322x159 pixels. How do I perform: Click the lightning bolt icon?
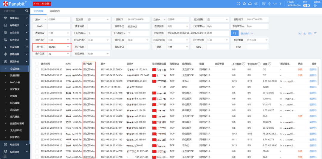point(281,4)
